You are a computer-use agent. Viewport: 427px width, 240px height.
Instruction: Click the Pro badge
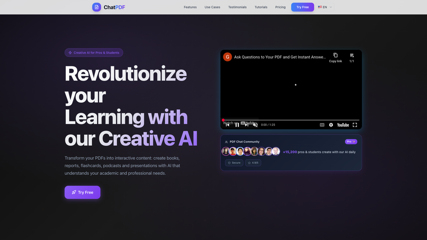pyautogui.click(x=351, y=142)
